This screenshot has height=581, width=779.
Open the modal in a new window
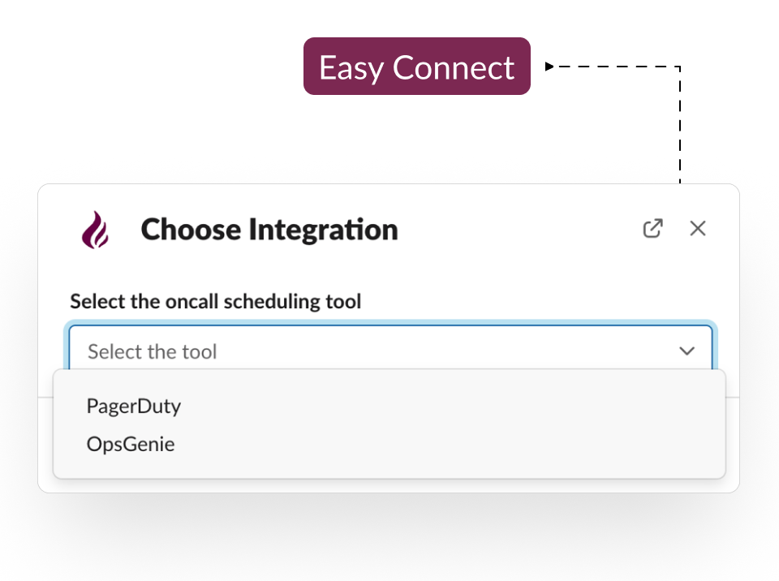(652, 229)
